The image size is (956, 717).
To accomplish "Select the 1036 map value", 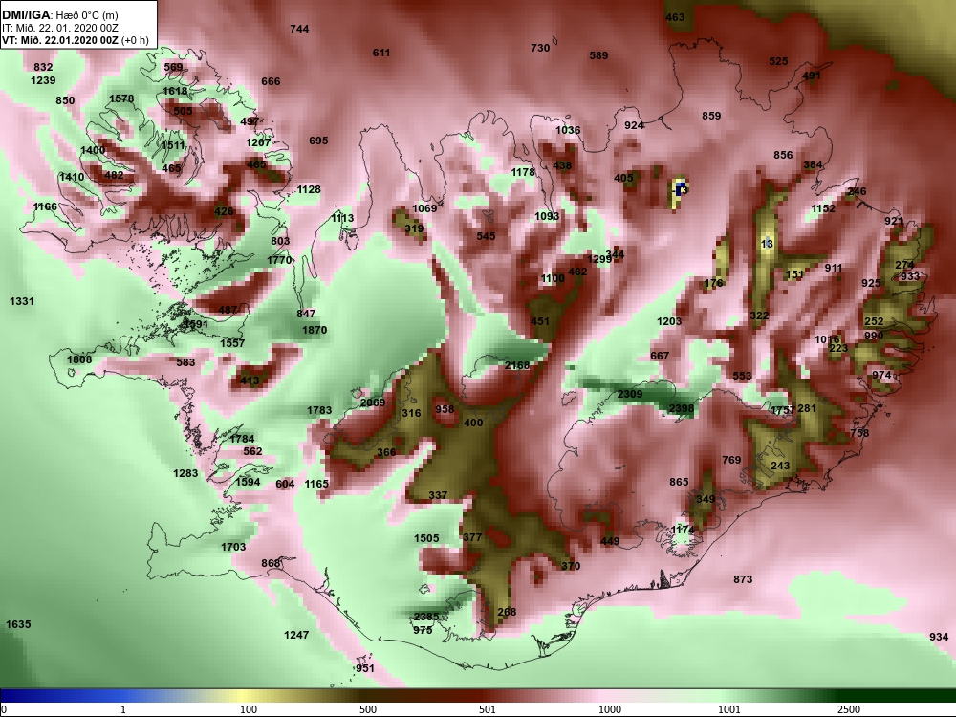I will click(x=568, y=130).
